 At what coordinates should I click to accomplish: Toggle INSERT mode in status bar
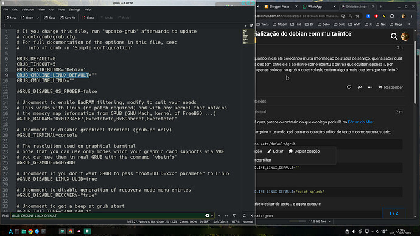(205, 221)
